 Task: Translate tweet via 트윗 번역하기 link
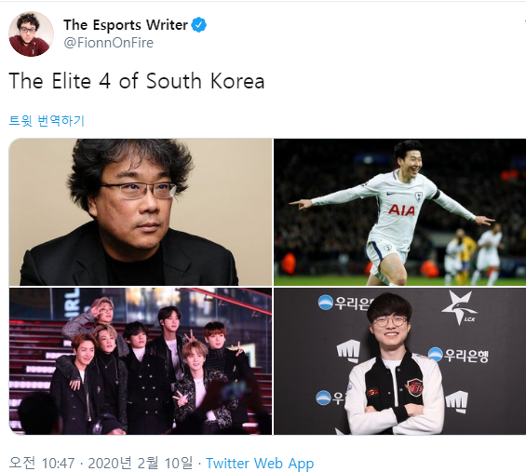click(x=47, y=120)
